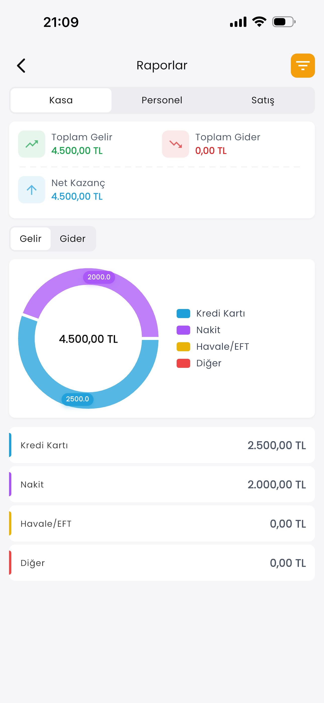
Task: Tap the purple Nakit legend swatch
Action: coord(183,330)
